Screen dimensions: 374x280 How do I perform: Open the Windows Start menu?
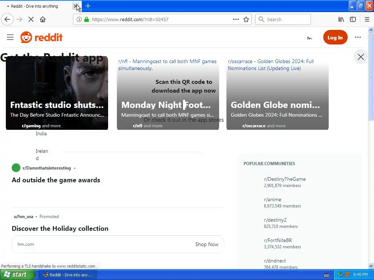click(x=18, y=275)
